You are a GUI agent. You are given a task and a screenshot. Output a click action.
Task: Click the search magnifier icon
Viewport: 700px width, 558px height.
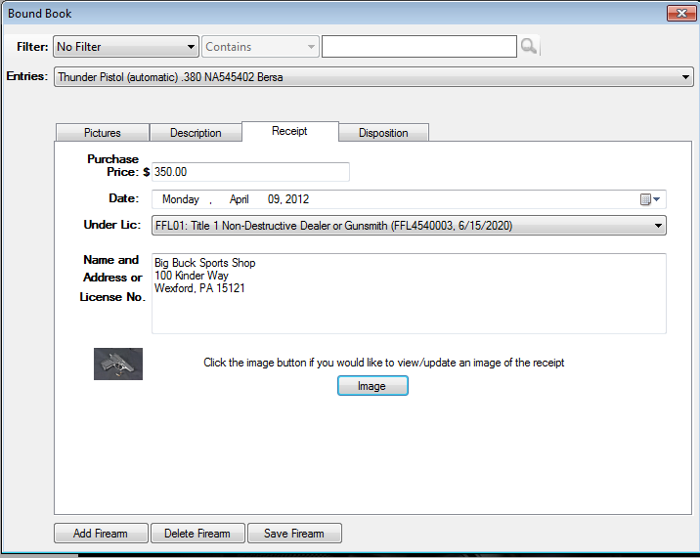coord(529,47)
